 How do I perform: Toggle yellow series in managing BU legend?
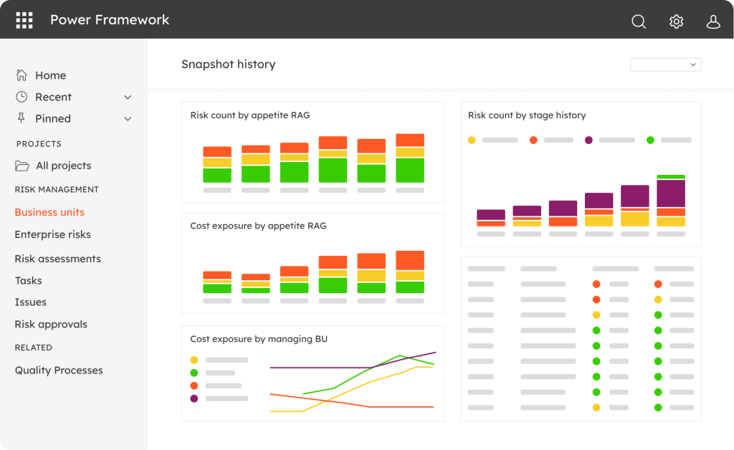[x=194, y=360]
